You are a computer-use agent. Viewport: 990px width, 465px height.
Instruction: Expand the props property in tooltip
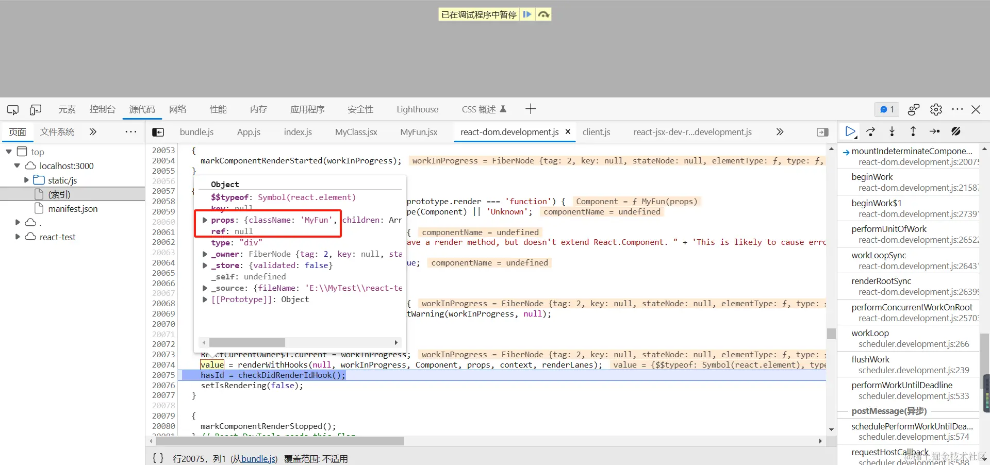pos(205,220)
